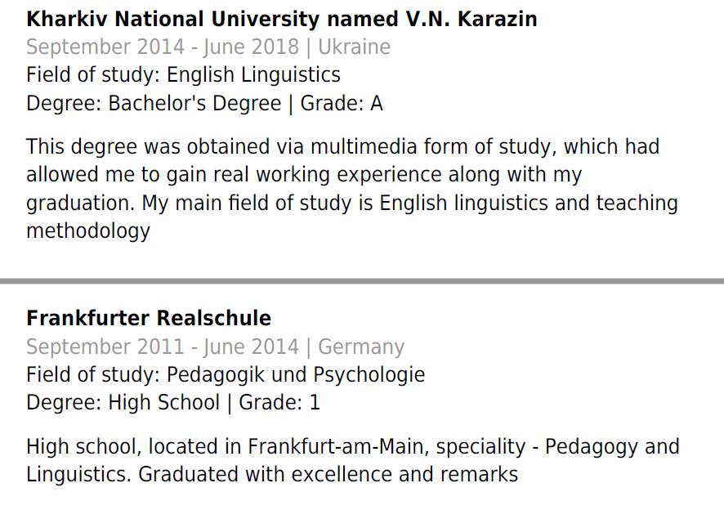Click the word Germany in the date line
This screenshot has width=724, height=510.
(361, 347)
